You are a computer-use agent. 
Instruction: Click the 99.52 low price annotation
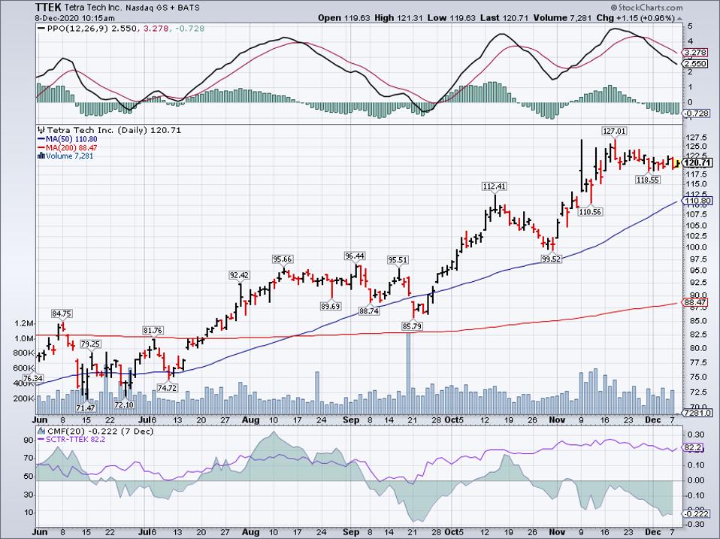552,259
